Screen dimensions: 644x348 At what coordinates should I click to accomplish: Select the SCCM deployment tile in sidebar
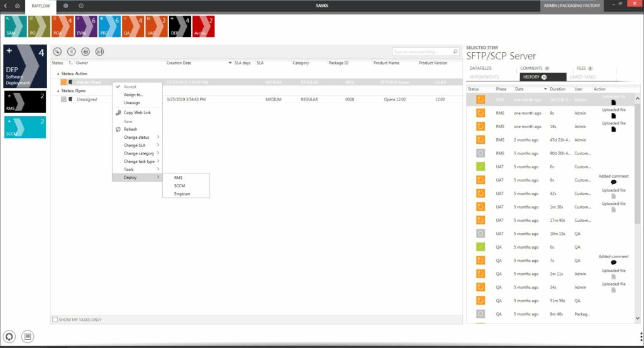(25, 128)
